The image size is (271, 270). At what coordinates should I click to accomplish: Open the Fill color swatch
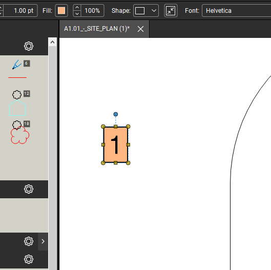click(x=61, y=11)
